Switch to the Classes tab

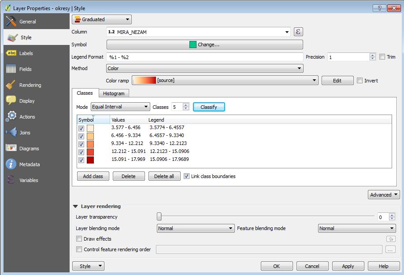tap(85, 93)
